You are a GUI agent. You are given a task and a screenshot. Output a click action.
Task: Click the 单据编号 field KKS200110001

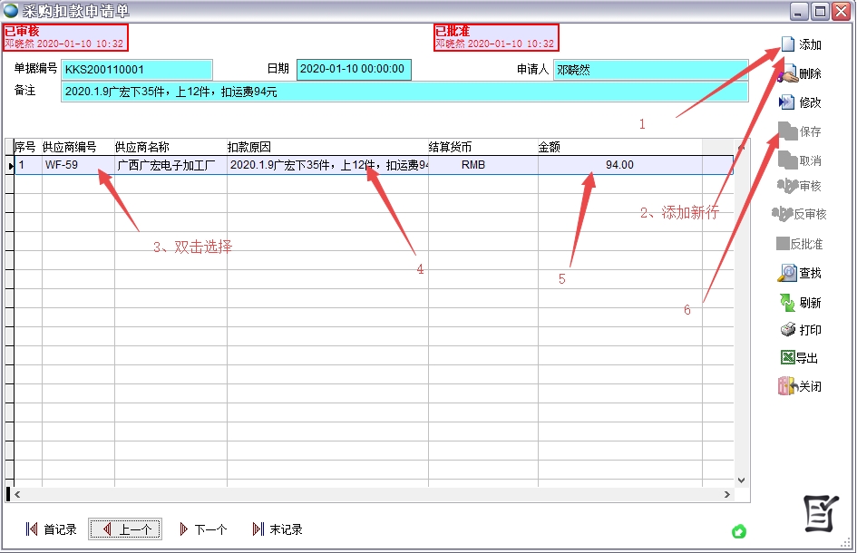[136, 70]
